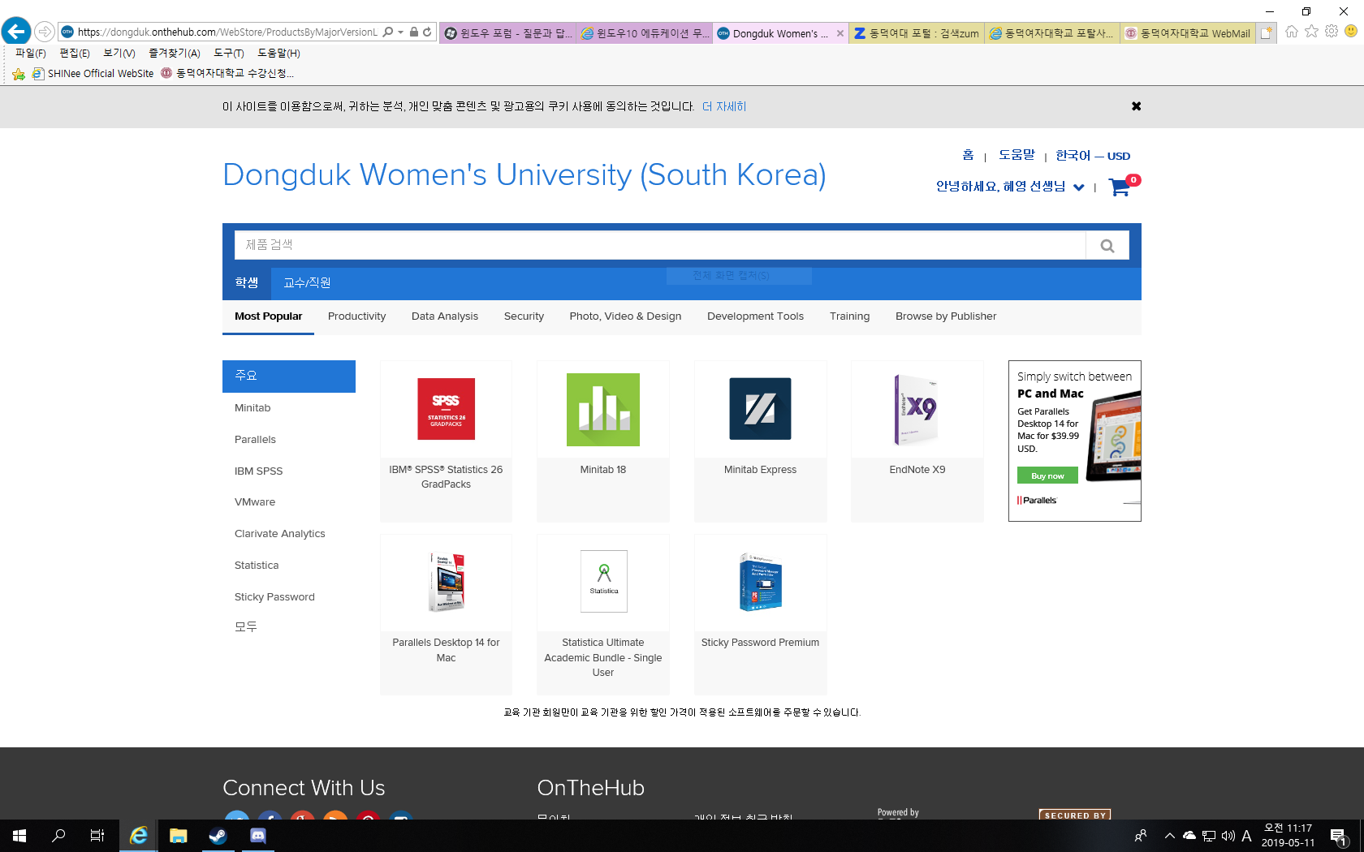This screenshot has width=1364, height=852.
Task: Select the Training tab
Action: click(x=849, y=316)
